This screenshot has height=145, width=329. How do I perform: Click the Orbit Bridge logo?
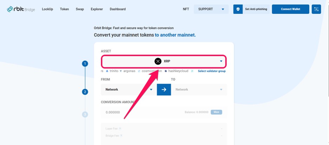(x=21, y=9)
